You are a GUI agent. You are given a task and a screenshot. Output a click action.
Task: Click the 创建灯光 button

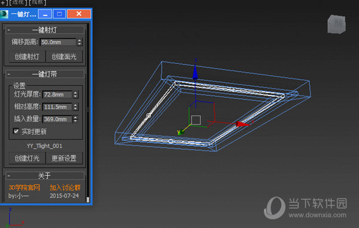[27, 158]
